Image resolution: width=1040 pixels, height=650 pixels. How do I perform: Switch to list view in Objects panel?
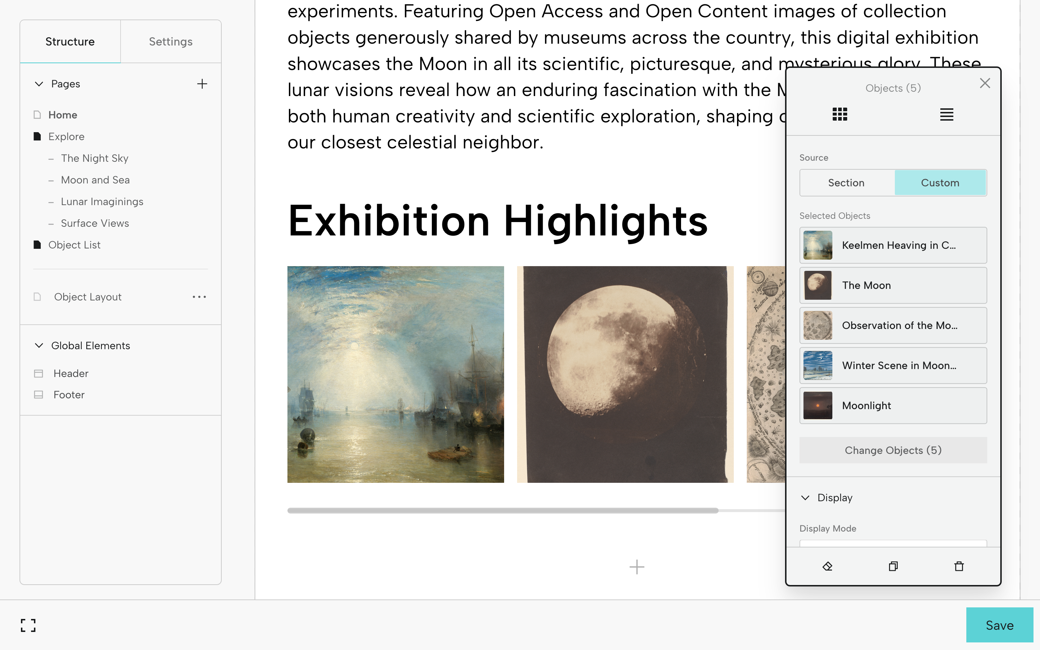point(947,114)
